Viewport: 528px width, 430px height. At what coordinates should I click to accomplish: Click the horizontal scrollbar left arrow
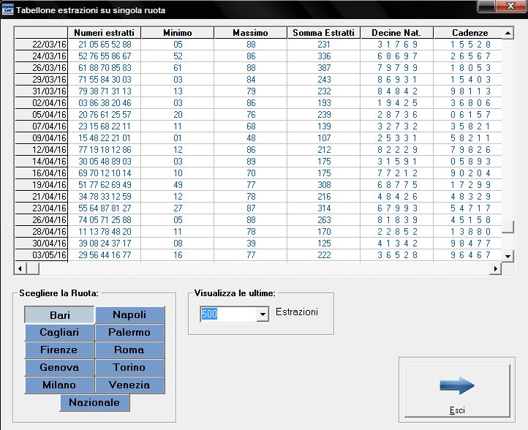pos(20,268)
